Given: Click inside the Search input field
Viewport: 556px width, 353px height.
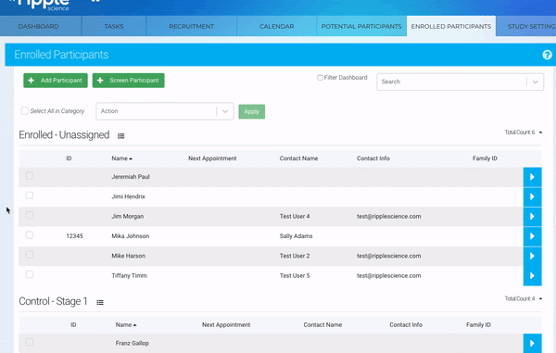Looking at the screenshot, I should tap(452, 82).
